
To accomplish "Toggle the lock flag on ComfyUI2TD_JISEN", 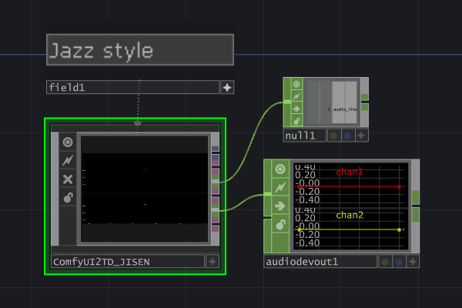I will click(68, 197).
